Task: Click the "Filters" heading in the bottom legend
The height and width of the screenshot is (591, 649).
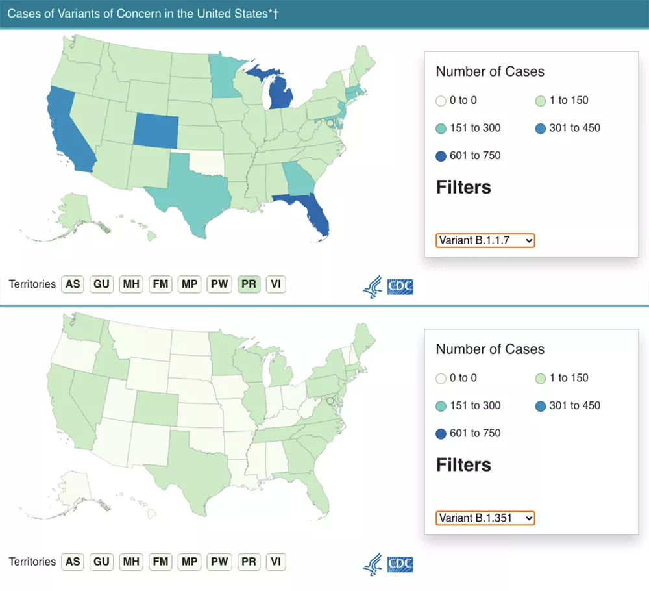Action: (463, 465)
